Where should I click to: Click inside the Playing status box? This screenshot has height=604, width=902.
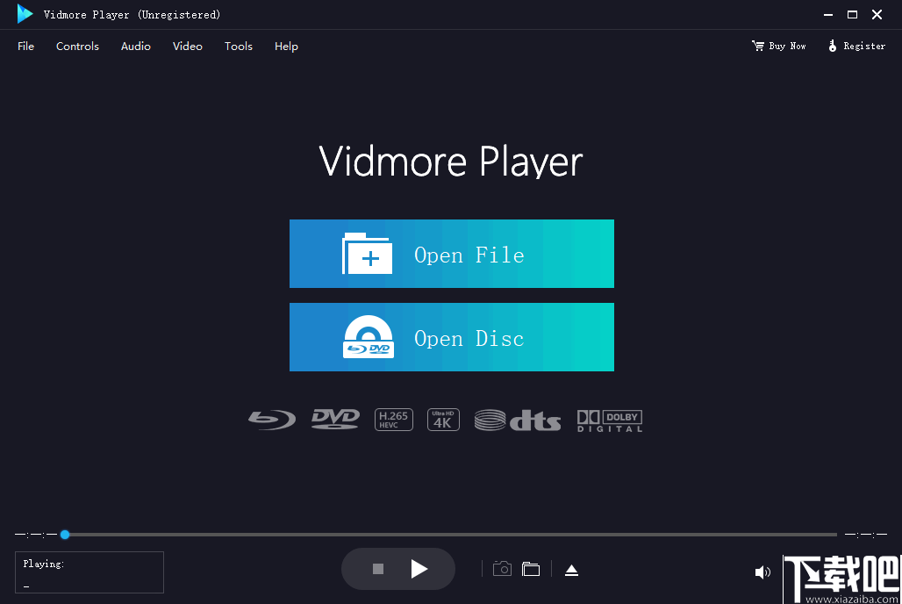pos(88,572)
